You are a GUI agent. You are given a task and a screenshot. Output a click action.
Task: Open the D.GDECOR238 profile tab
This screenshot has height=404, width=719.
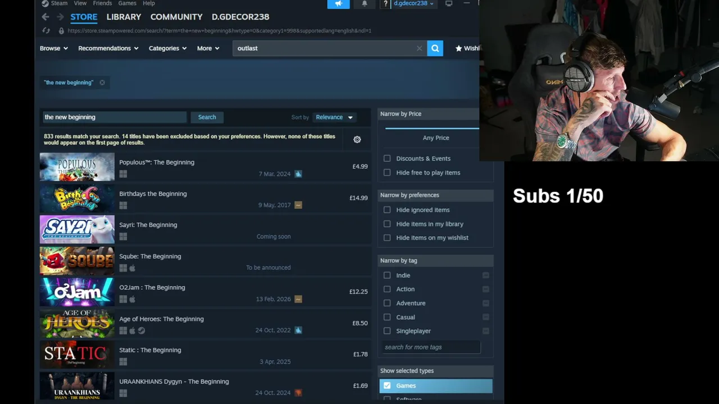(240, 17)
